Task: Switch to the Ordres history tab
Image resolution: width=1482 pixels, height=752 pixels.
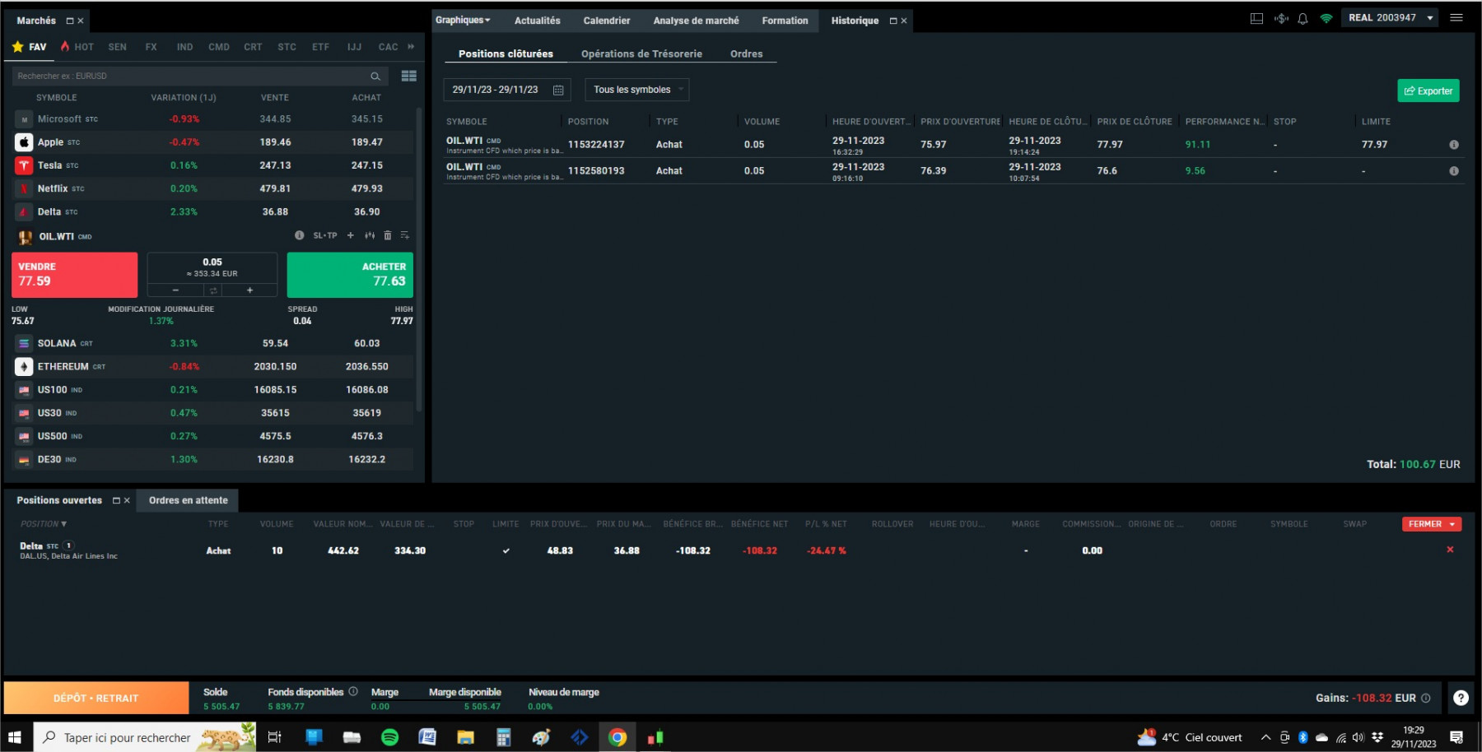Action: pos(746,53)
